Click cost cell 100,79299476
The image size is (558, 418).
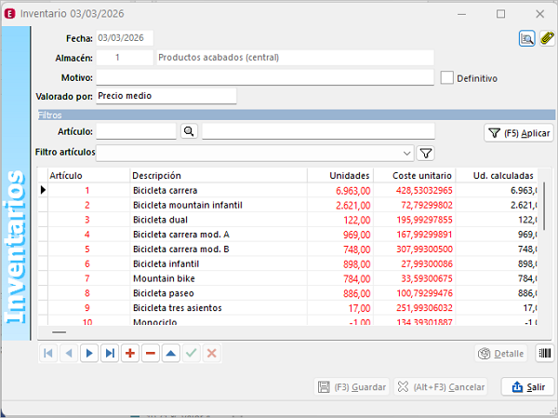[414, 293]
